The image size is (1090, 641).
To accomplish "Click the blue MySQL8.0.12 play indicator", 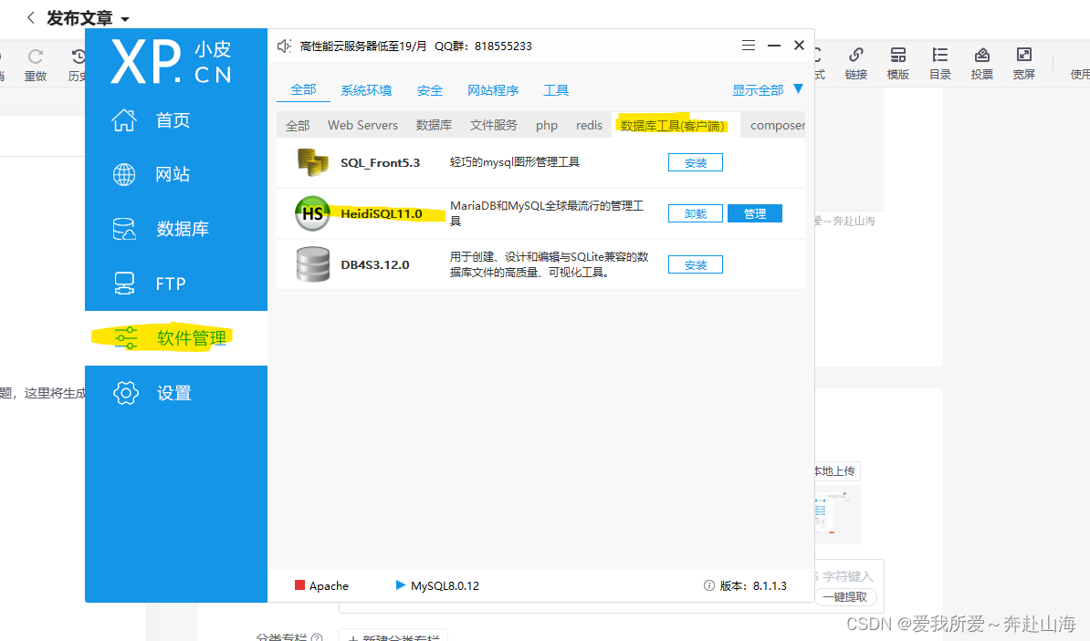I will pos(401,584).
